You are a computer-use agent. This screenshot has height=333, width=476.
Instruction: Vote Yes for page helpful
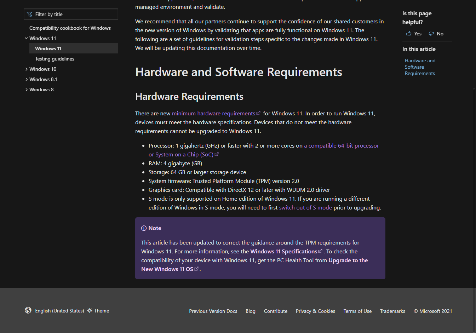414,34
